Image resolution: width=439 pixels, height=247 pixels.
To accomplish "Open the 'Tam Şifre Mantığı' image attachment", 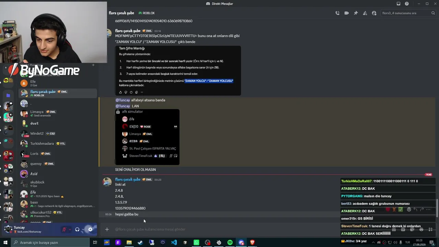I will [178, 70].
